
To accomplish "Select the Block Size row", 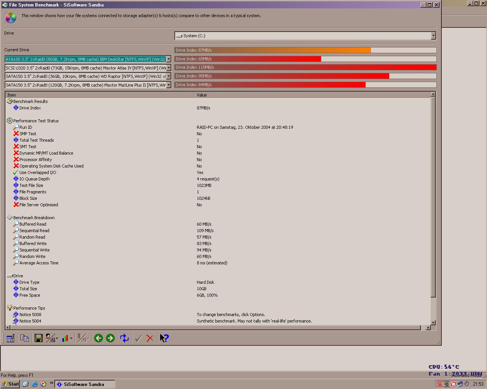I will [x=219, y=198].
